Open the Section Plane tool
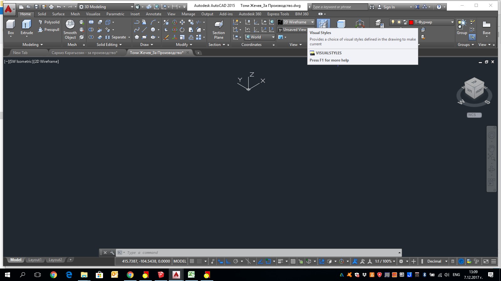Image resolution: width=501 pixels, height=281 pixels. point(219,25)
